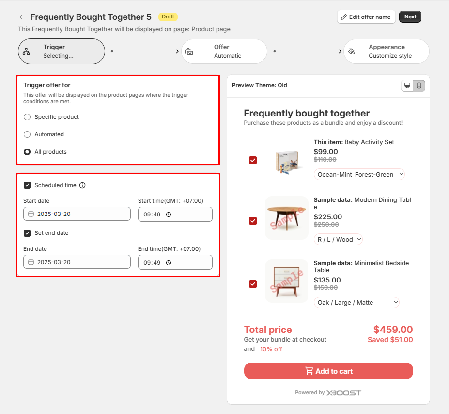Expand the R / L / Wood variant dropdown

338,239
